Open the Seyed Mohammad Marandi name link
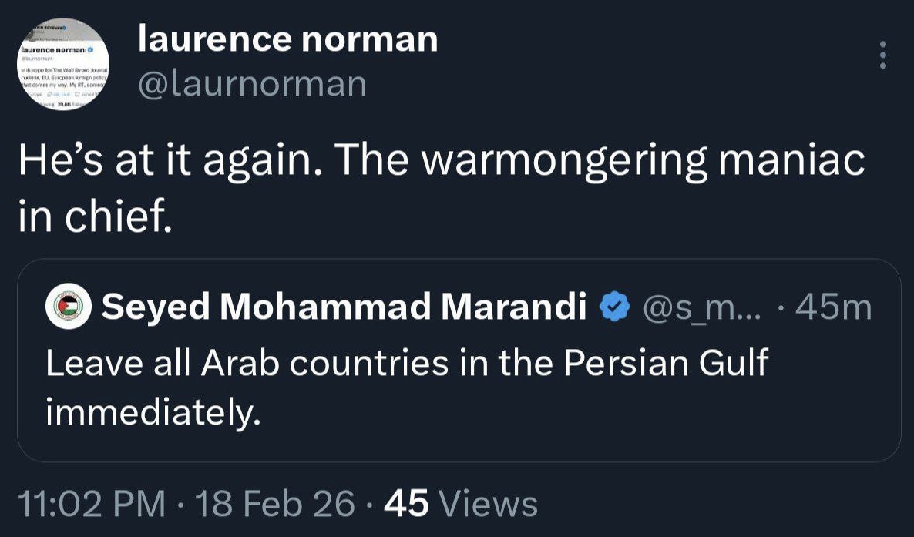This screenshot has height=537, width=914. (344, 308)
